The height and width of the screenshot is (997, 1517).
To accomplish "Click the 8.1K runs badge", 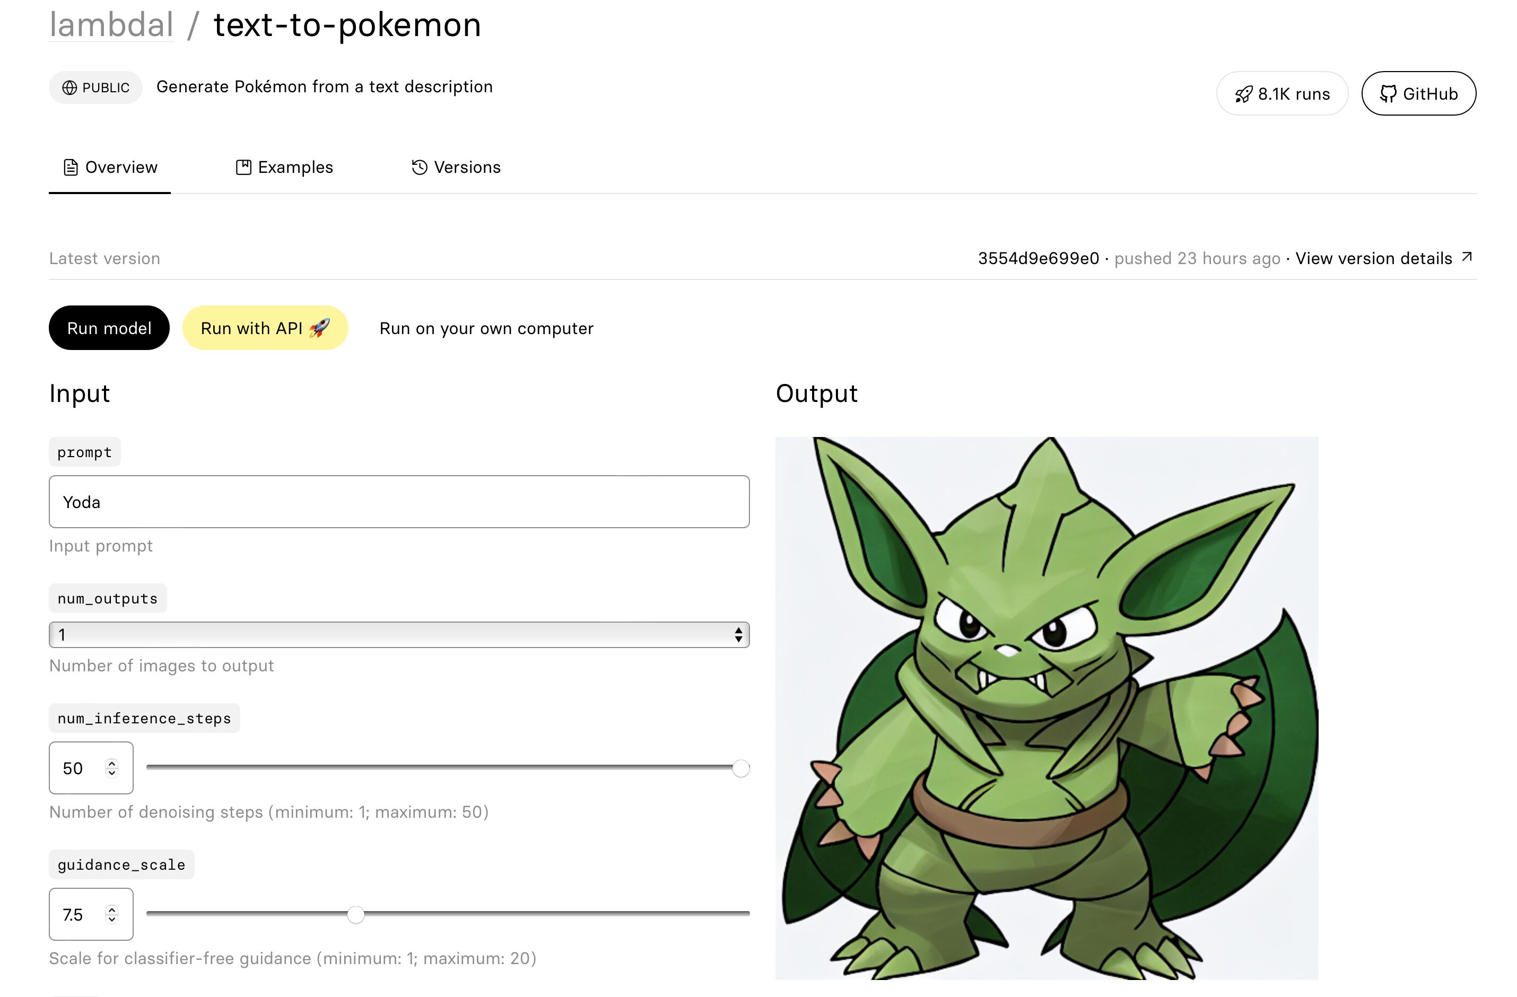I will [1282, 94].
